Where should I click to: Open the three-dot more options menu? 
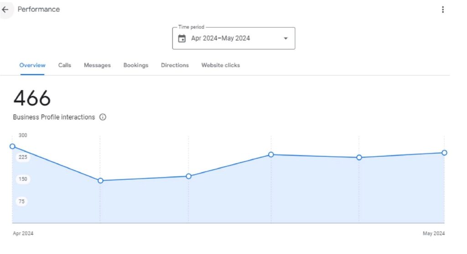coord(442,10)
